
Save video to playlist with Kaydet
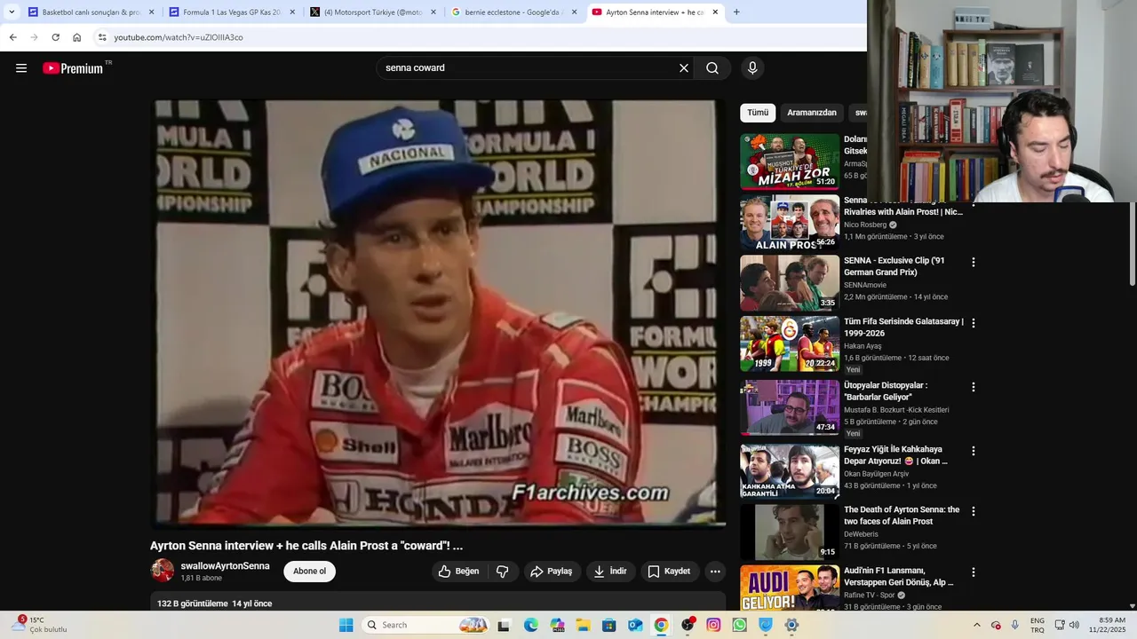669,572
